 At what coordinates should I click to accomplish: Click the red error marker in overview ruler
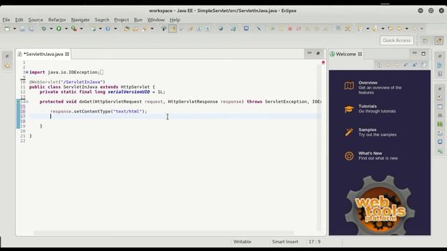coord(323,62)
